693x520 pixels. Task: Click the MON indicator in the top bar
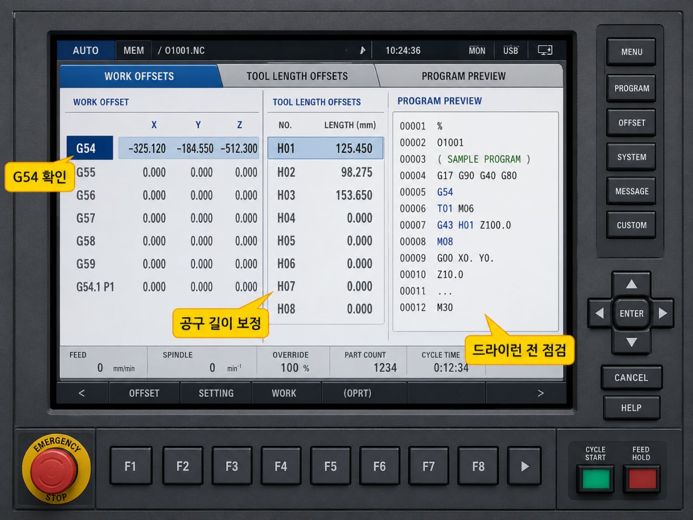click(477, 50)
